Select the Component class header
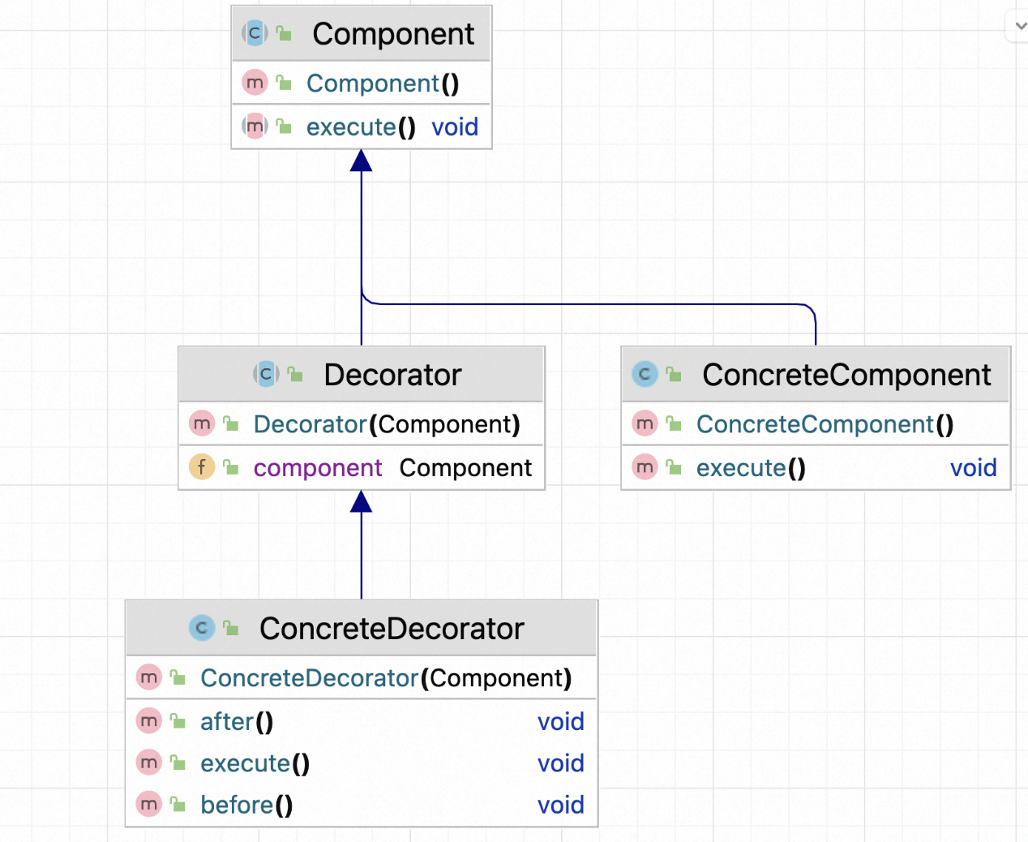The height and width of the screenshot is (842, 1028). [393, 34]
